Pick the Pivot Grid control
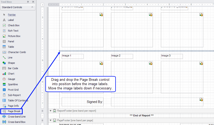Image resolution: width=214 pixels, height=125 pixels. coord(13,90)
